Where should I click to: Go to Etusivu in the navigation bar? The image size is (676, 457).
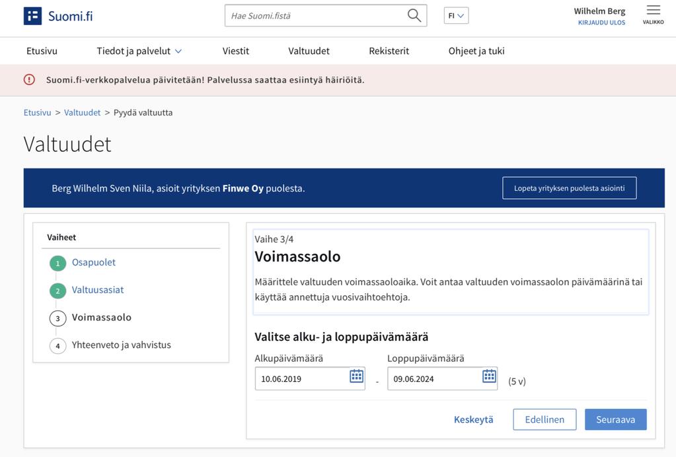(x=42, y=51)
